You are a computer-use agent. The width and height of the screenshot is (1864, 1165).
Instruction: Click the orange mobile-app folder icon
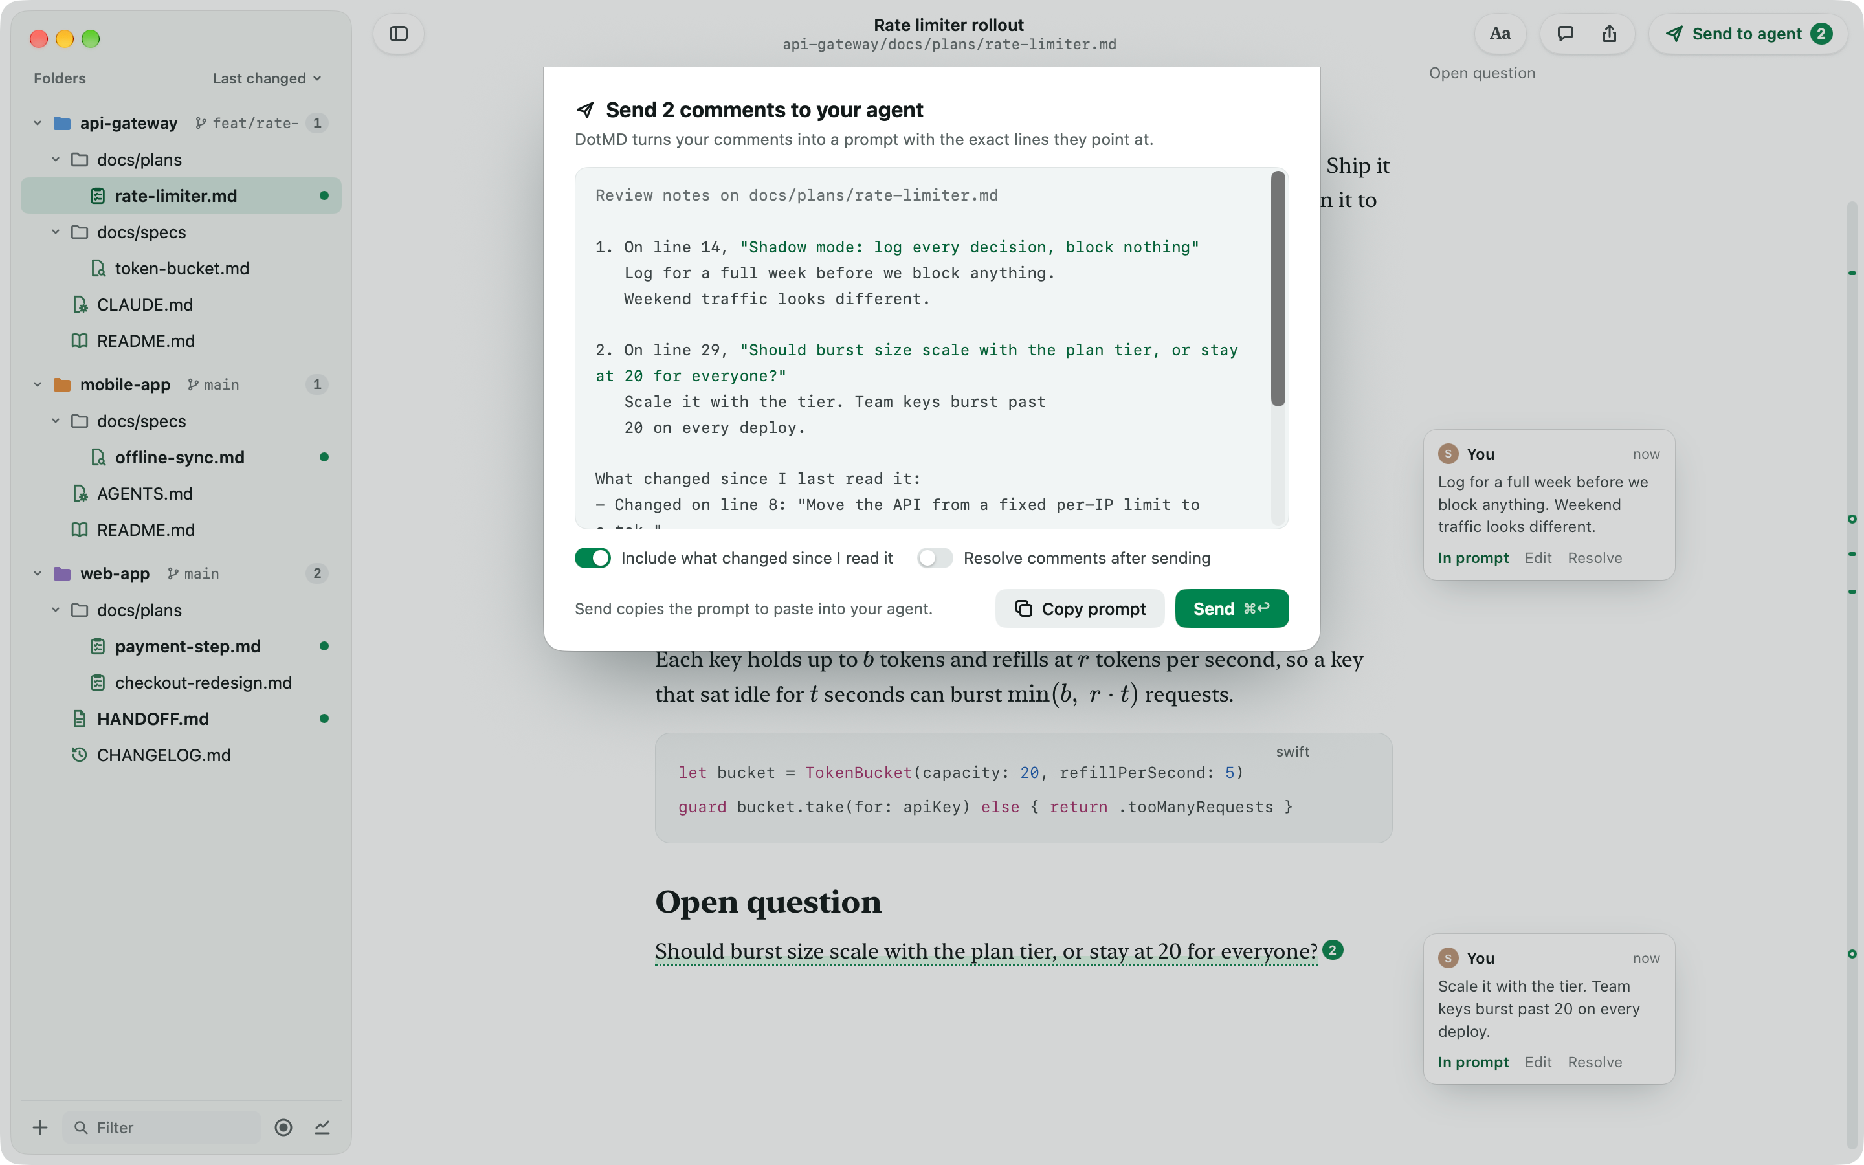(x=62, y=384)
